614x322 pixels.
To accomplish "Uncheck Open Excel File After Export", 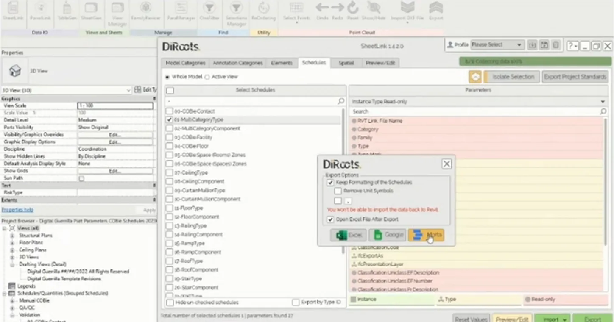I will pyautogui.click(x=331, y=219).
